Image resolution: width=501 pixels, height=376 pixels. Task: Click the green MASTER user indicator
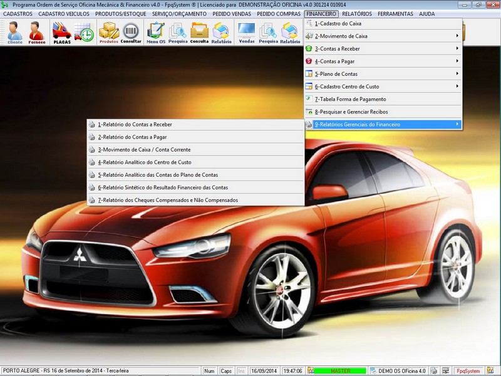click(x=340, y=371)
